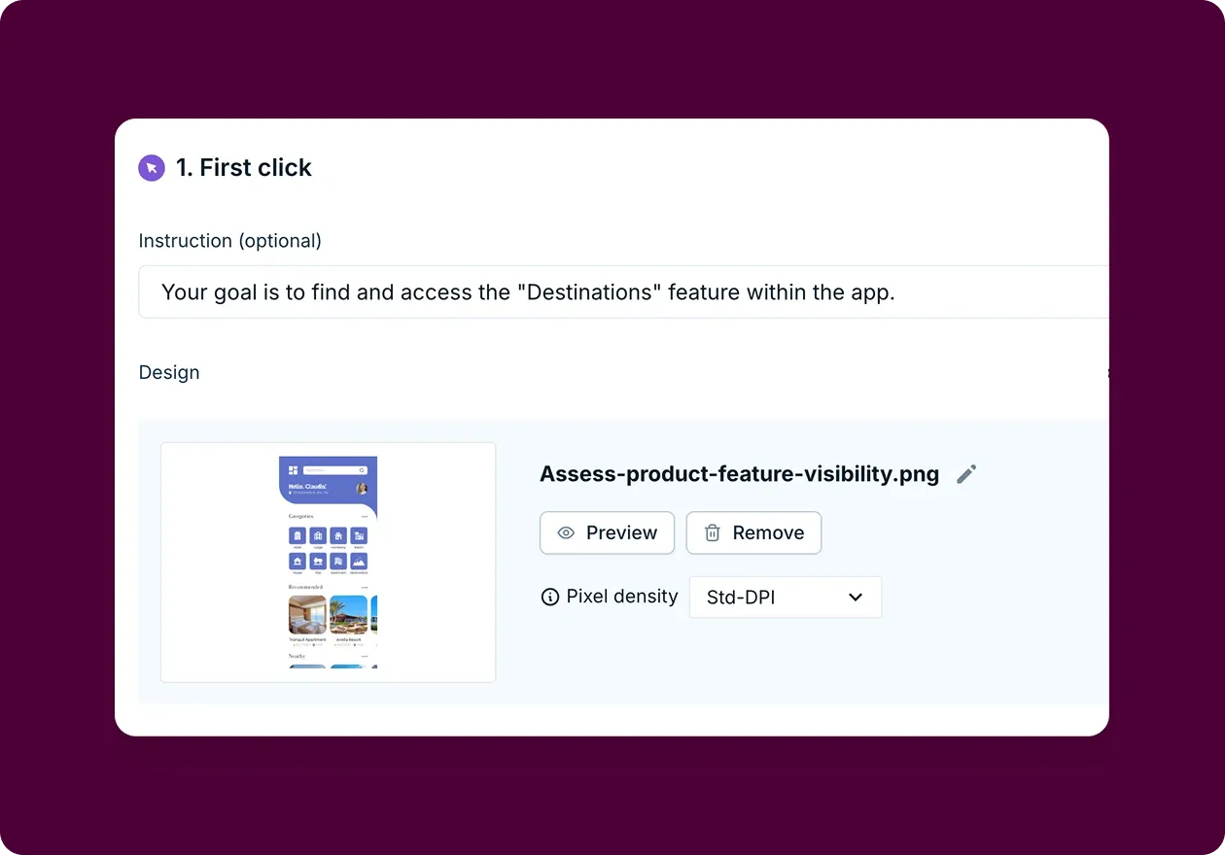Click the location pin under Hello Claudia
This screenshot has width=1225, height=855.
pos(291,493)
